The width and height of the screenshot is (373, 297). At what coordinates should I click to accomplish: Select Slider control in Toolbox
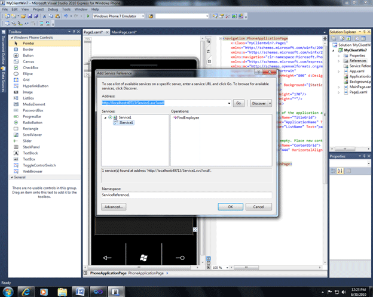click(x=45, y=141)
